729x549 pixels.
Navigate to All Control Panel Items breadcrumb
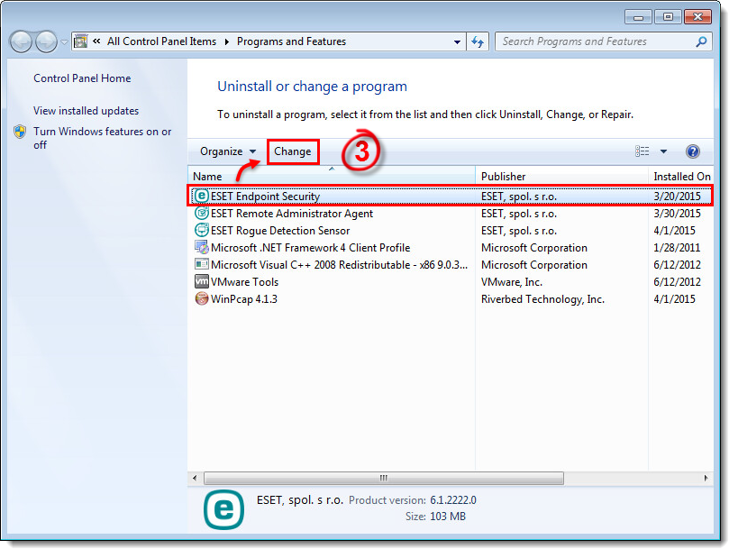(161, 41)
